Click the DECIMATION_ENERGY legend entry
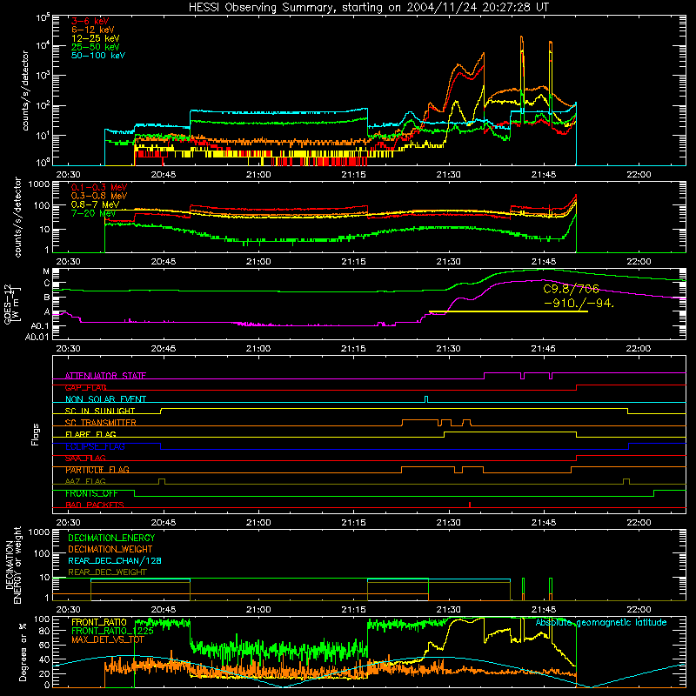Viewport: 696px width, 696px height. (x=111, y=538)
